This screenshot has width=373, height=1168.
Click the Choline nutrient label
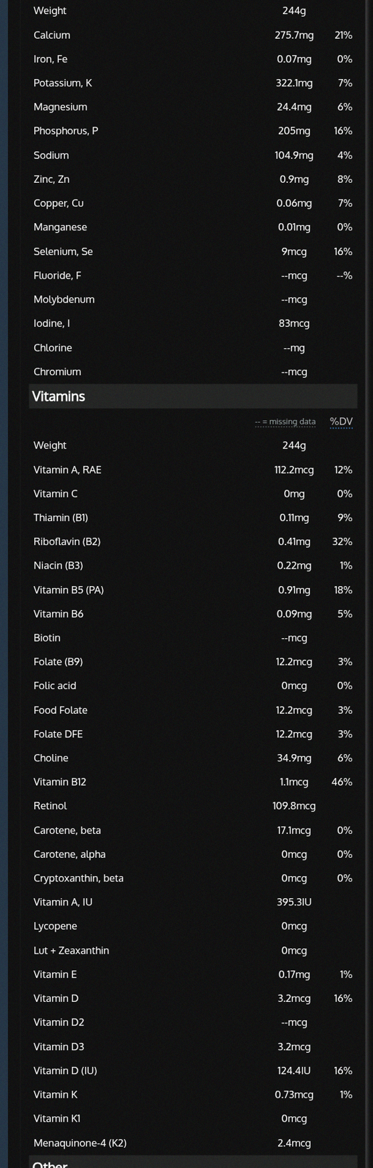point(51,757)
